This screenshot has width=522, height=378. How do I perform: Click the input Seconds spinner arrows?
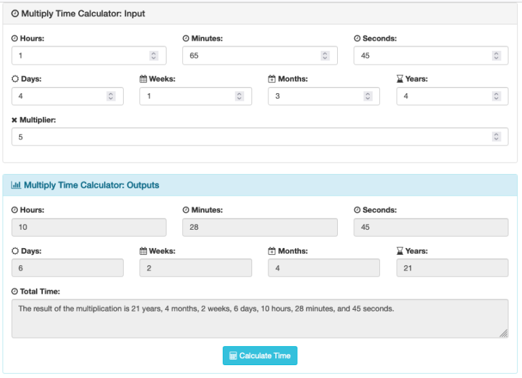(496, 56)
